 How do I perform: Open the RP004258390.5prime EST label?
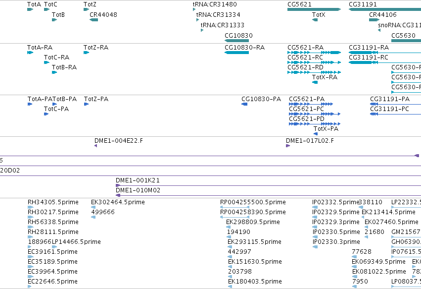point(253,212)
